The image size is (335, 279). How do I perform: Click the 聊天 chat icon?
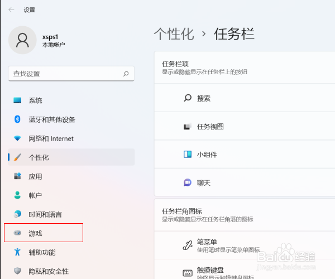tap(188, 182)
